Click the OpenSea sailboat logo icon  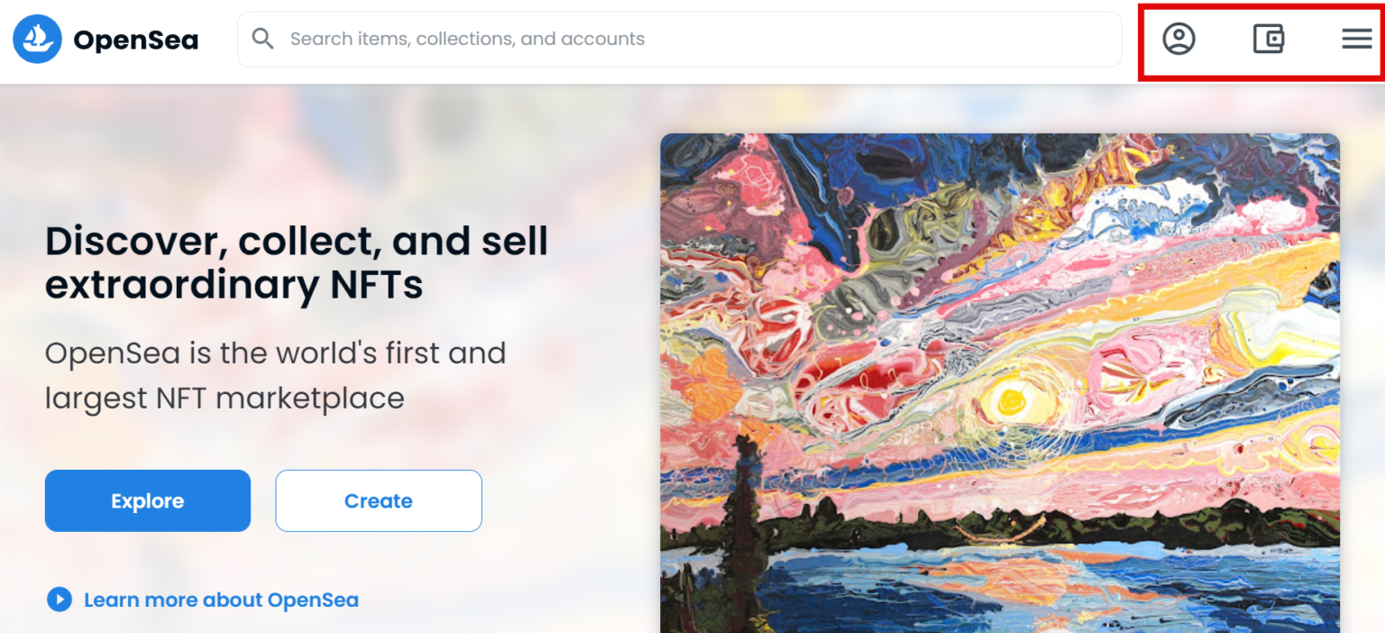[x=37, y=39]
